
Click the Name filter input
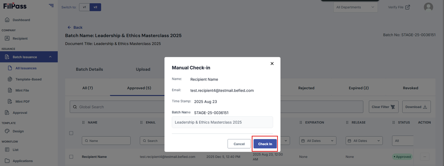point(106,141)
